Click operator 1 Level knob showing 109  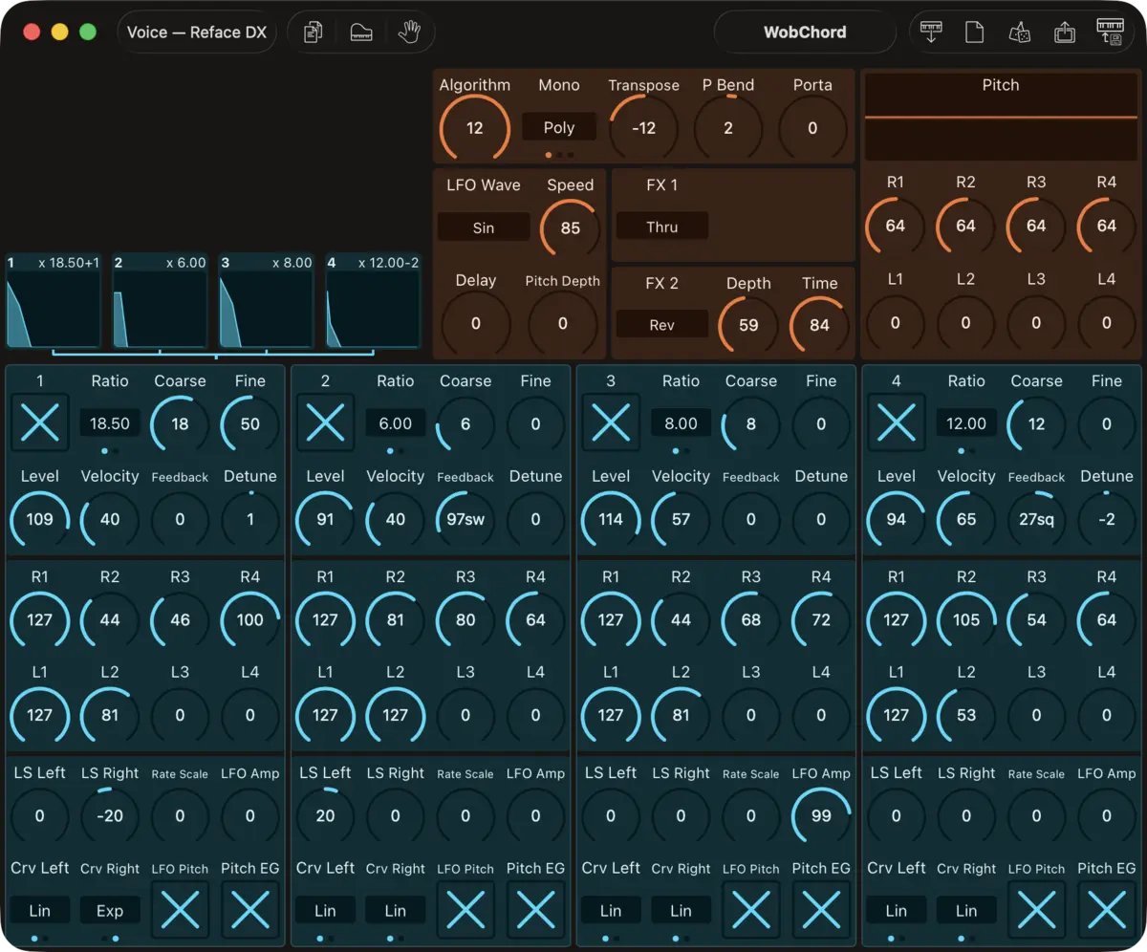[40, 519]
